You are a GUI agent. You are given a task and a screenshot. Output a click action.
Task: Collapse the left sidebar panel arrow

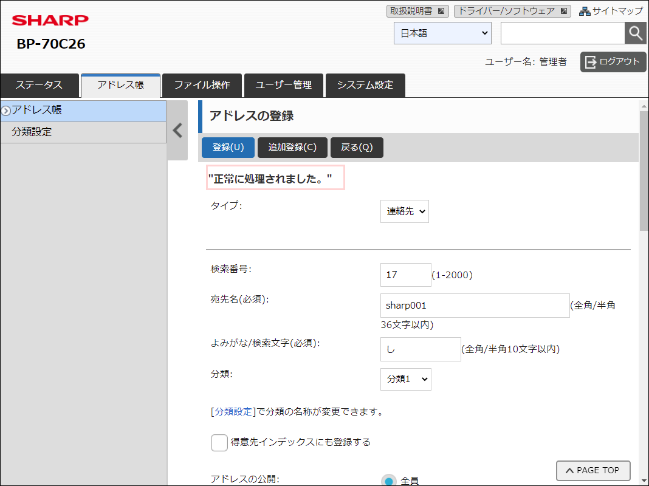point(177,131)
